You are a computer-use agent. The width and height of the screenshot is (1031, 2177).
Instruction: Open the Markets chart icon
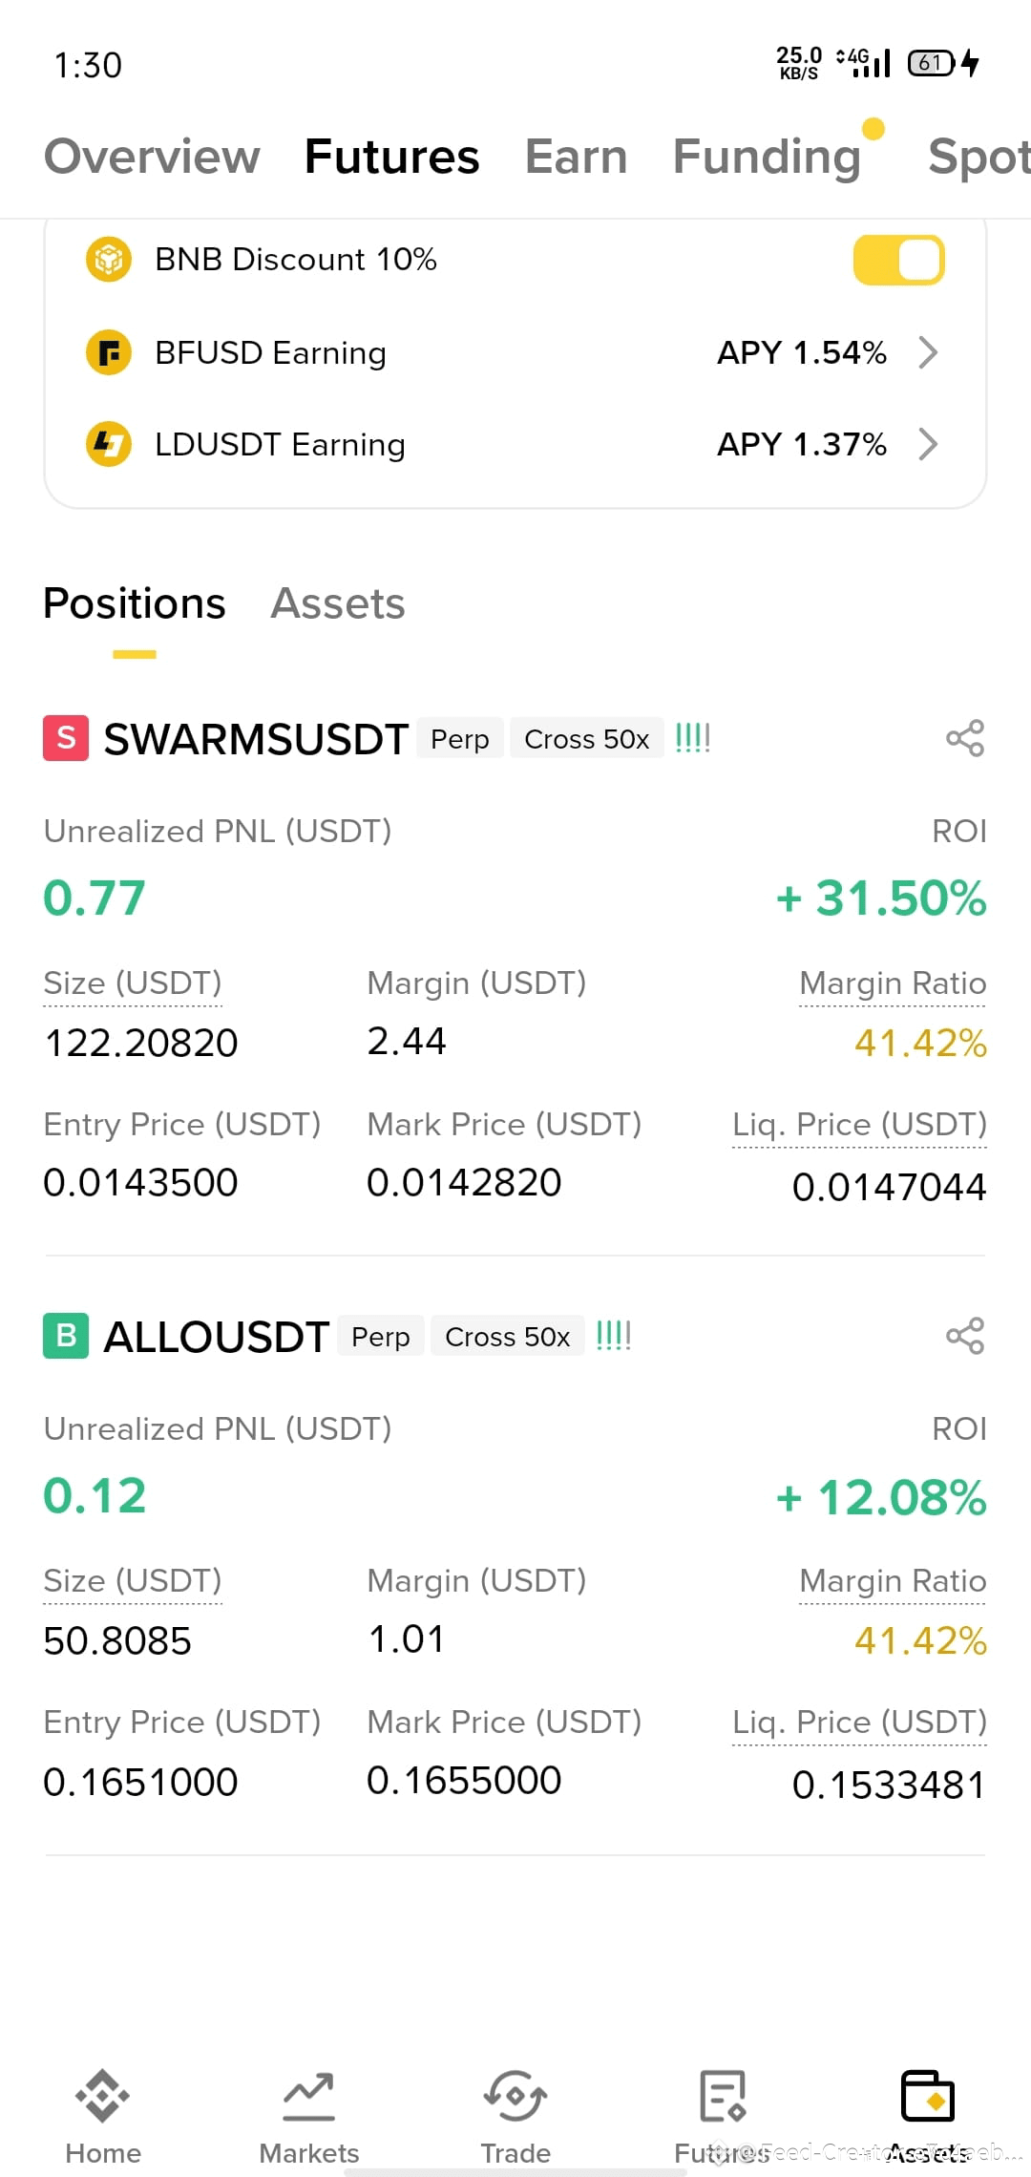(x=308, y=2095)
